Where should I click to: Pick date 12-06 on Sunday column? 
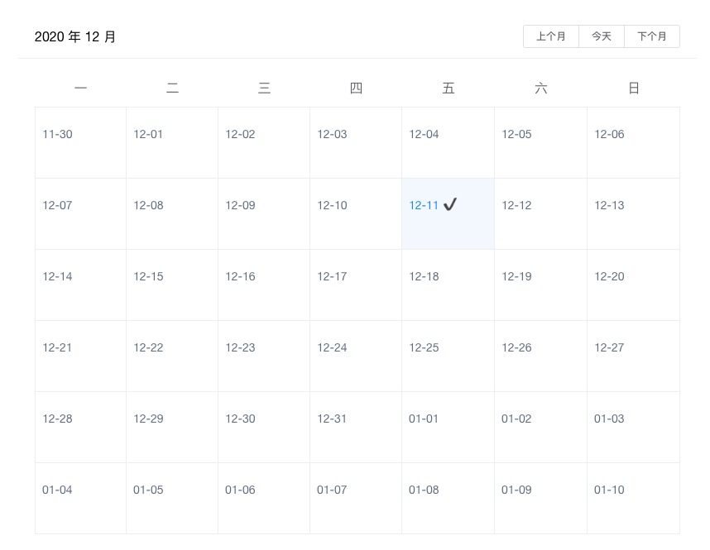pos(634,142)
